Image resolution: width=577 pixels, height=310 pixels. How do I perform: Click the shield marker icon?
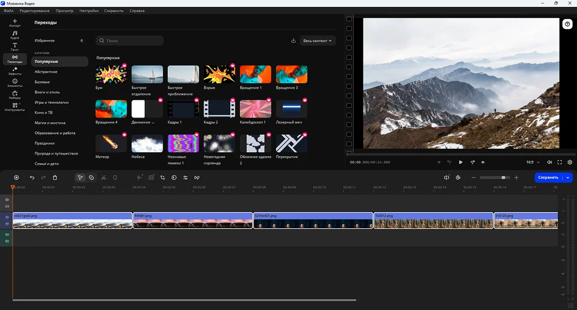point(115,177)
